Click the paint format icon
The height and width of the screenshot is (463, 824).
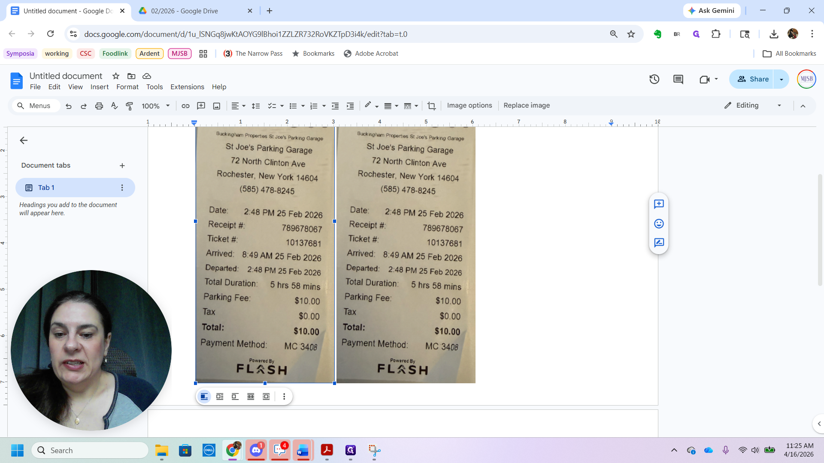pos(129,106)
